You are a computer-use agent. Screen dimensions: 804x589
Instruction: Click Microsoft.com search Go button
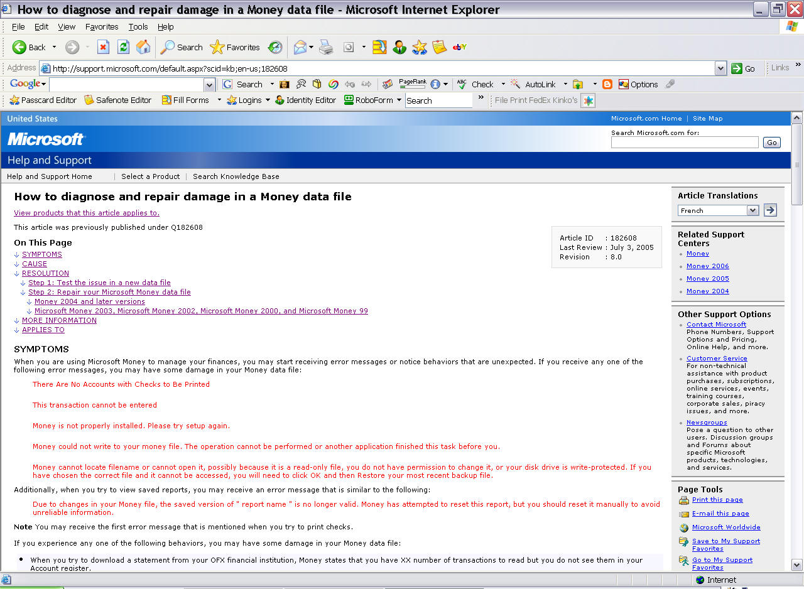(772, 143)
